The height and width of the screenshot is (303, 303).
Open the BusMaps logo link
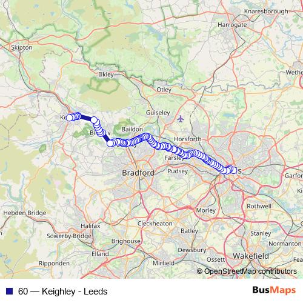click(x=274, y=290)
